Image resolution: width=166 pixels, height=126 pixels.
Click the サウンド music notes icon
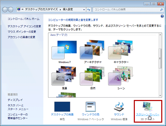[119, 107]
